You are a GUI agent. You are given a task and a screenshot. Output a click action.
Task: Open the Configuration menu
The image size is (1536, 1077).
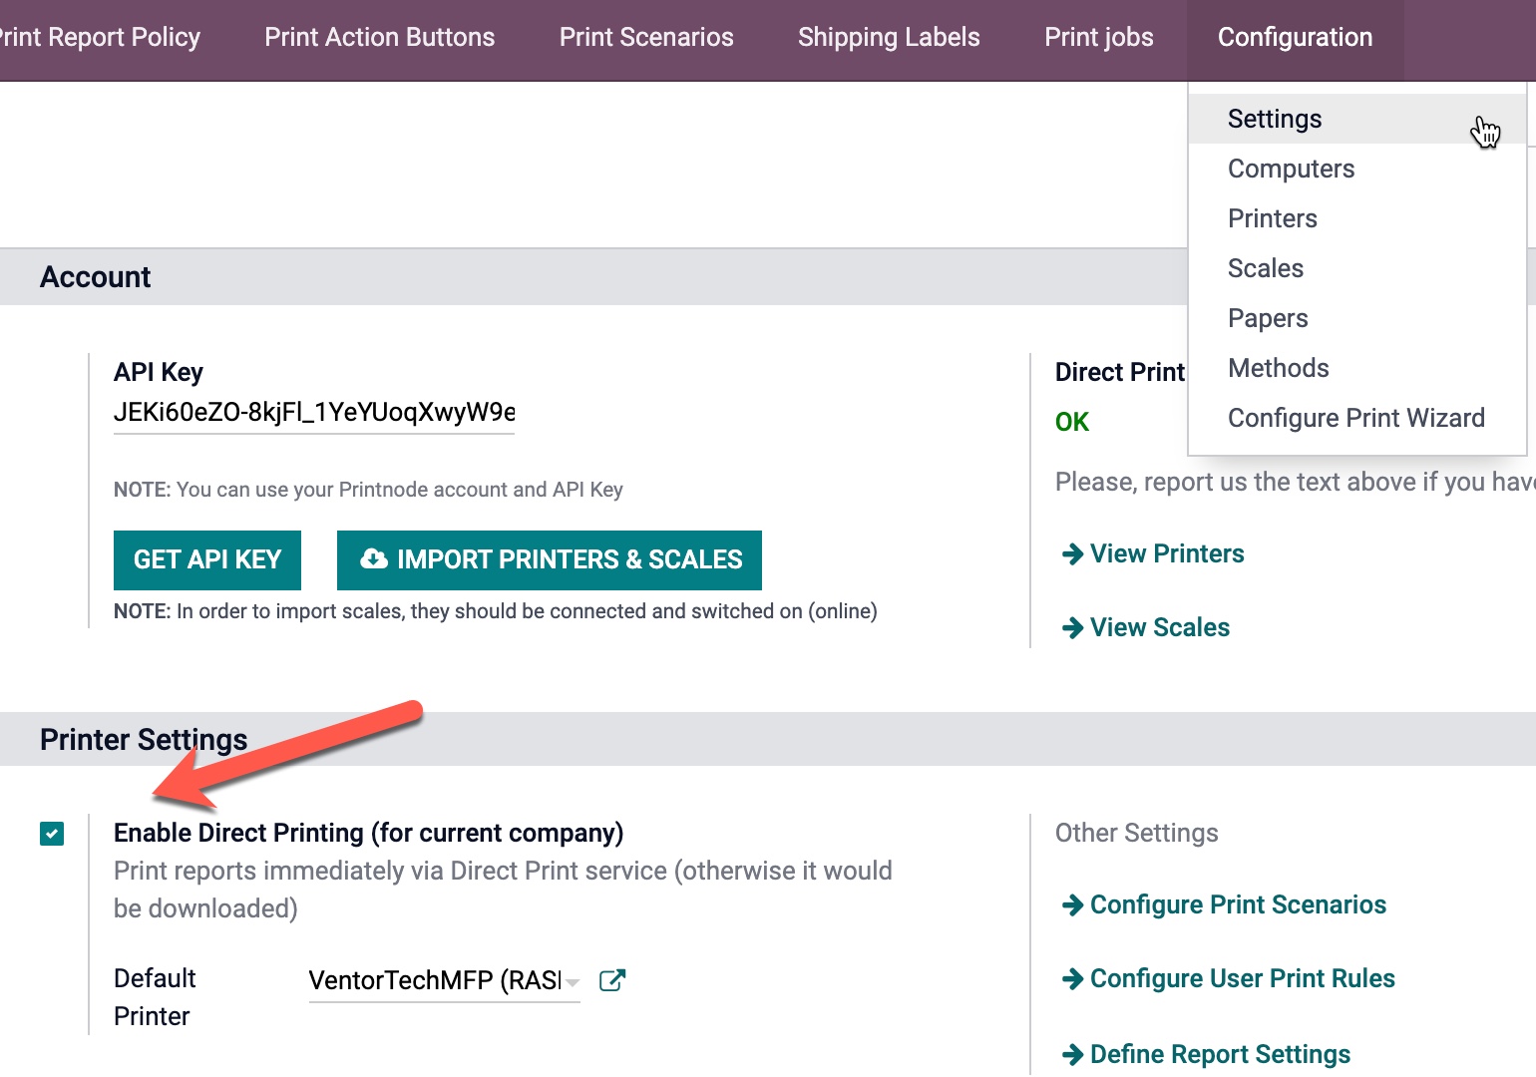click(1294, 37)
